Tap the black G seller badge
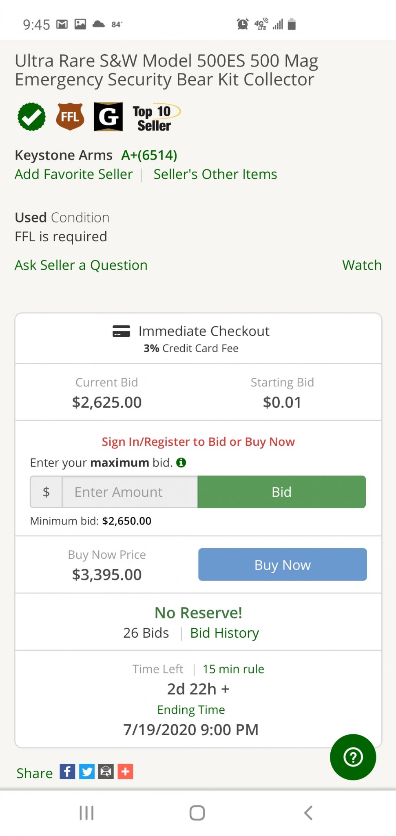Screen dimensions: 396x836 [x=108, y=117]
